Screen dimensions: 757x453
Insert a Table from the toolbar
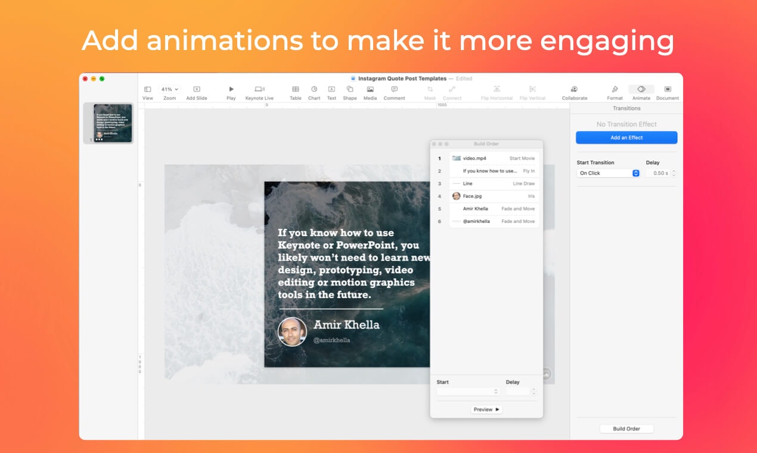(295, 89)
